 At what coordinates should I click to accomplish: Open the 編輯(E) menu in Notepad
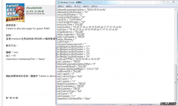[x=69, y=6]
